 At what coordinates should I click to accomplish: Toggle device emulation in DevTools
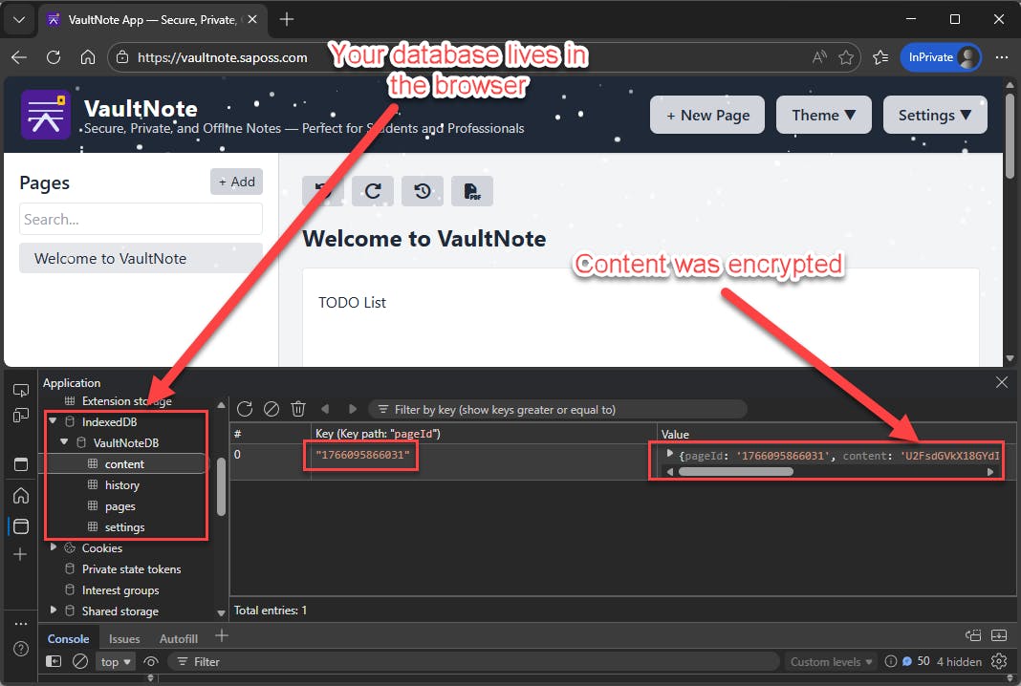tap(21, 416)
